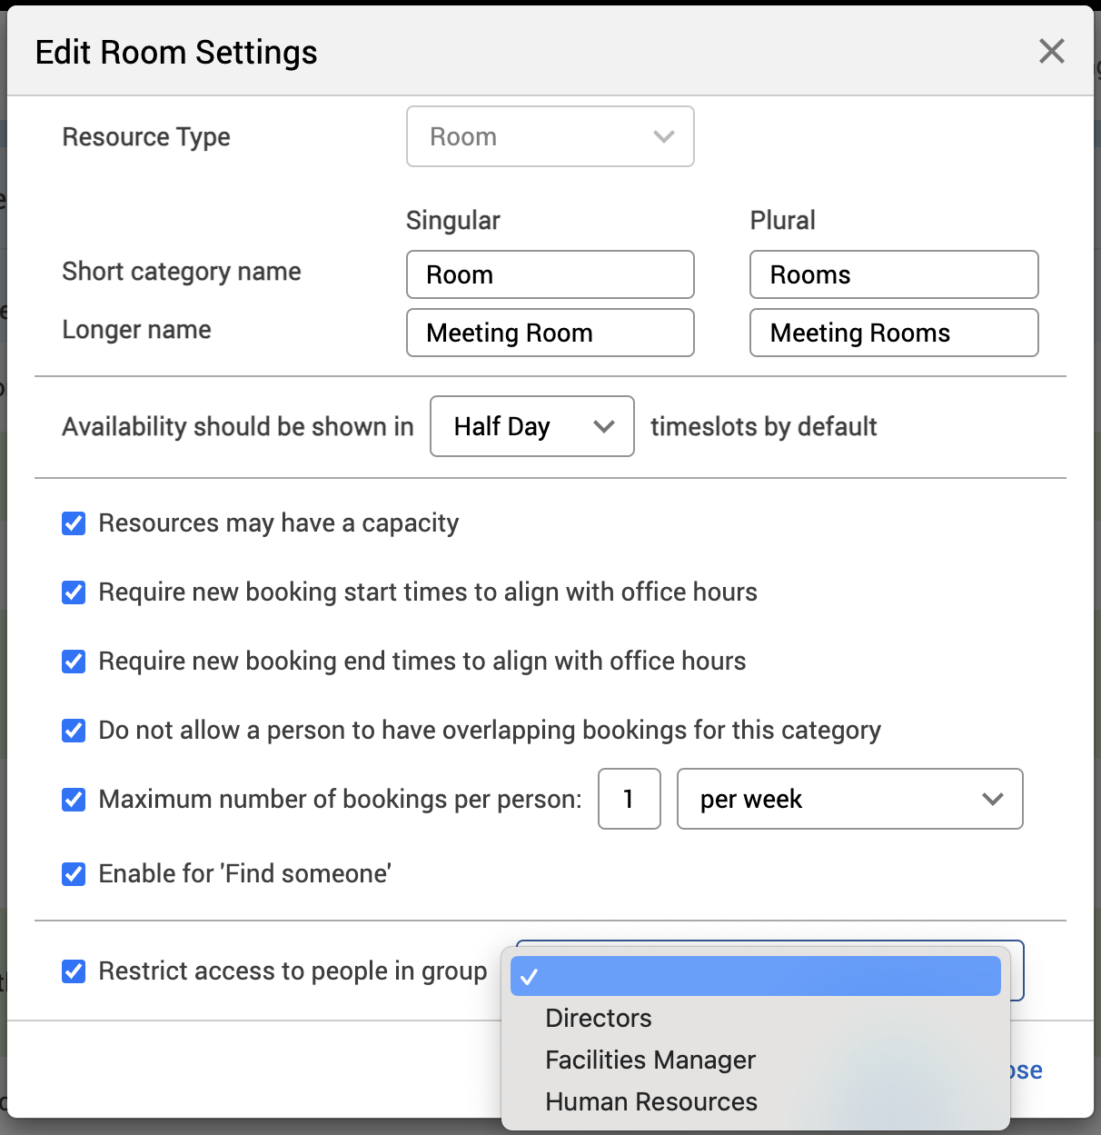Uncheck 'Maximum number of bookings per person'
Screen dimensions: 1101x1135
click(x=73, y=800)
